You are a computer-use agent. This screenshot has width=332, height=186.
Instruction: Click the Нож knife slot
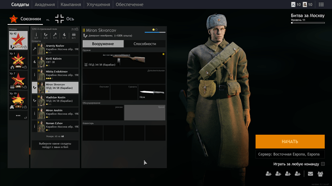click(x=152, y=92)
